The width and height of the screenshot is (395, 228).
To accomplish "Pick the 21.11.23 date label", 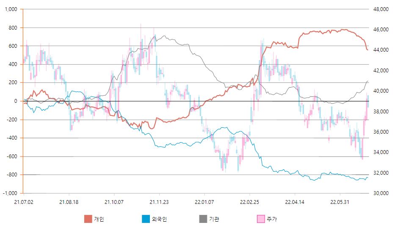I will coord(159,202).
